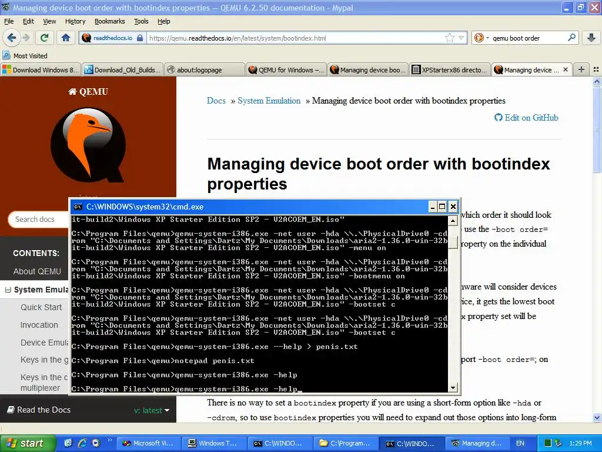Switch to the about:logopage tab

[x=205, y=69]
